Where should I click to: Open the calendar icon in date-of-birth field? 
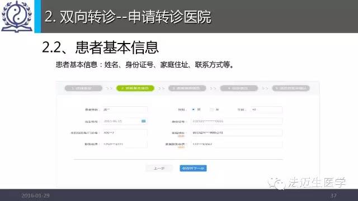pos(143,121)
